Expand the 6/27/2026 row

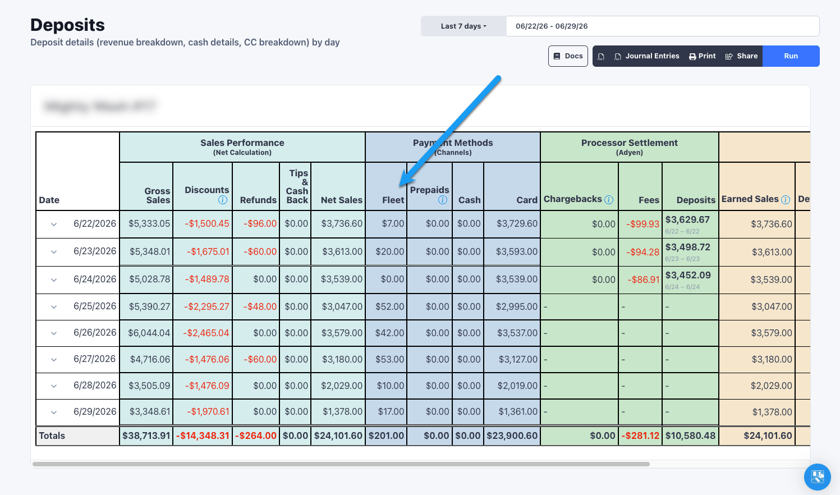[54, 360]
